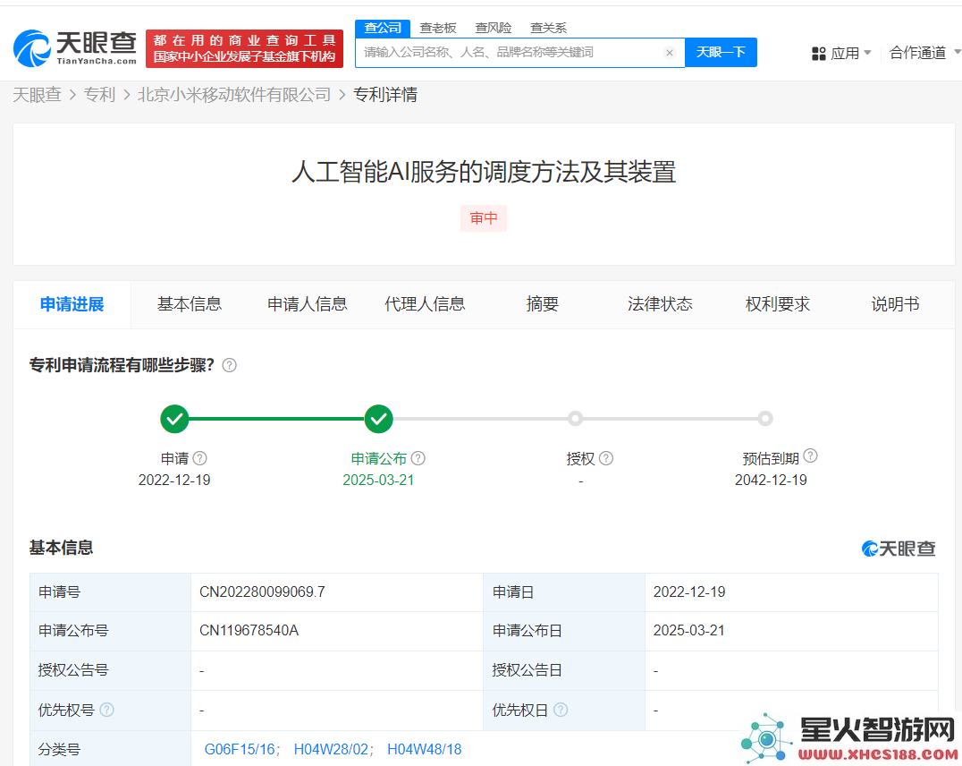Click the patent title 人工智能AI服务的调度方法及其装置
The height and width of the screenshot is (766, 962).
484,172
